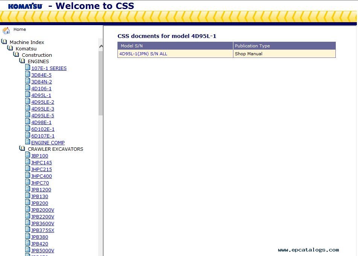Click the document icon beside JHPC215
The height and width of the screenshot is (256, 358).
pos(27,168)
